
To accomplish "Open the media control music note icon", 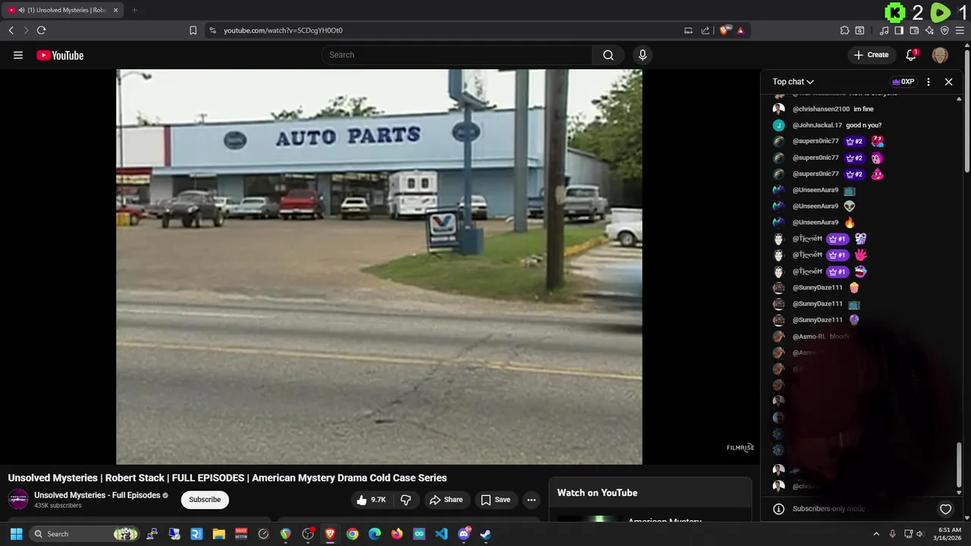I will point(884,30).
